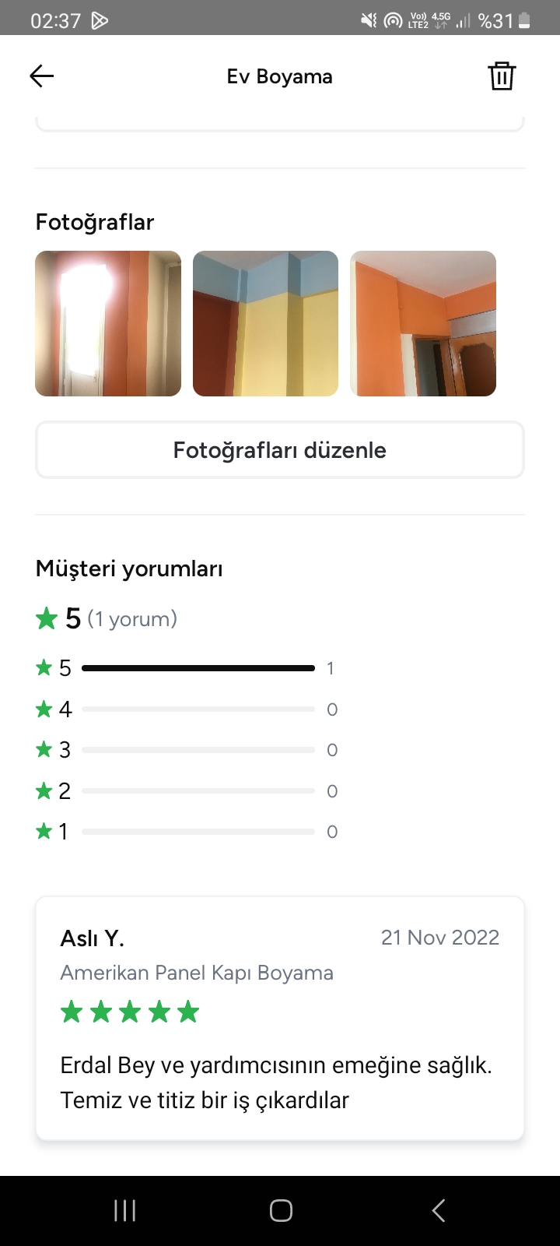The width and height of the screenshot is (560, 1246).
Task: Open Aslı Y. review card
Action: (x=280, y=1019)
